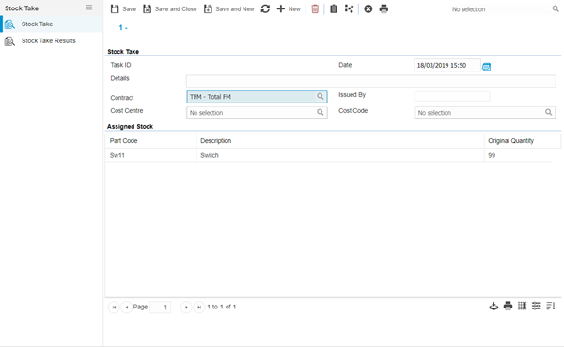Click the export download icon below grid

(x=493, y=306)
